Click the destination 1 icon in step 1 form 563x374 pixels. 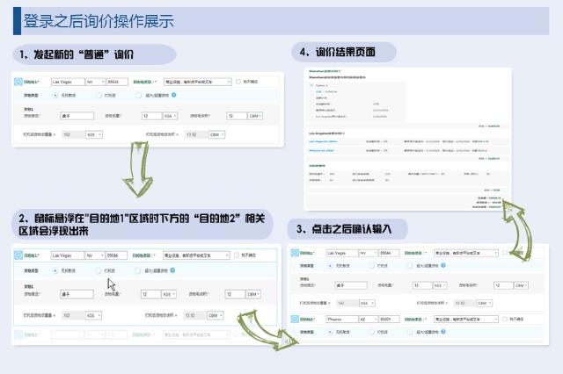[17, 82]
